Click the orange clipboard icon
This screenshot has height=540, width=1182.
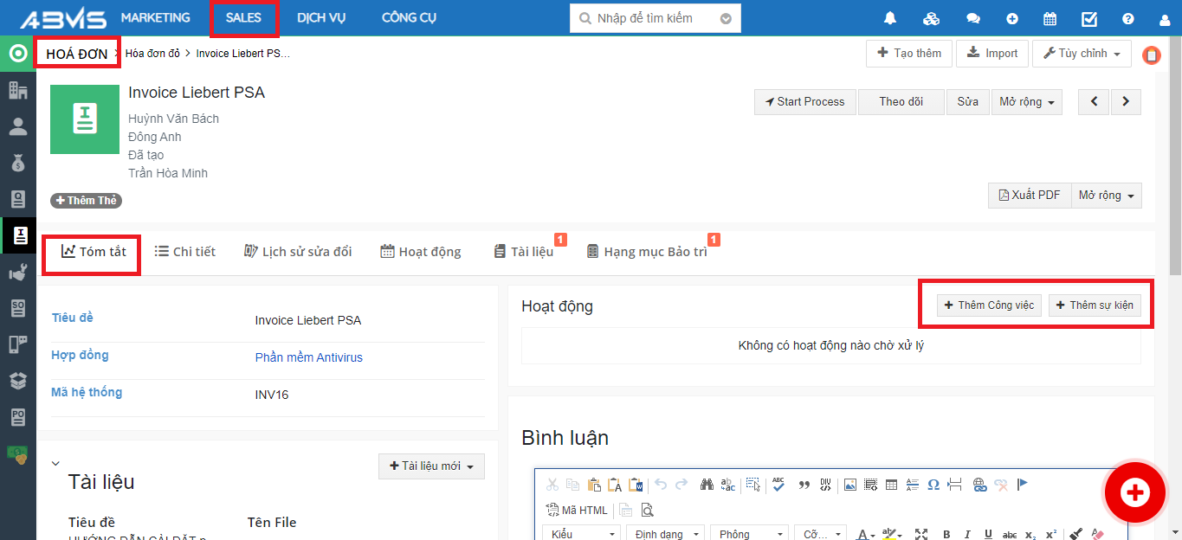1151,55
